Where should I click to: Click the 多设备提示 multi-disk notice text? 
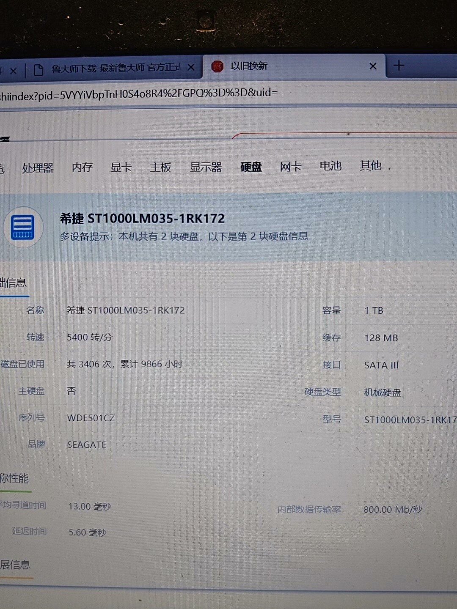point(184,236)
